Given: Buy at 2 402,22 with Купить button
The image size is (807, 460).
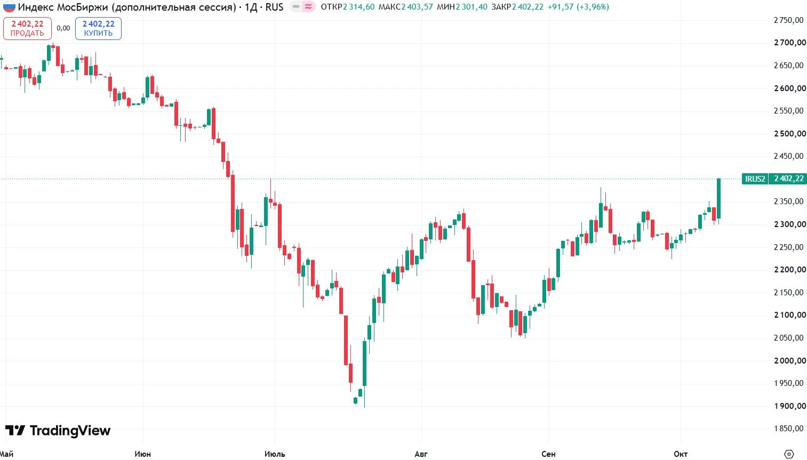Looking at the screenshot, I should point(98,28).
